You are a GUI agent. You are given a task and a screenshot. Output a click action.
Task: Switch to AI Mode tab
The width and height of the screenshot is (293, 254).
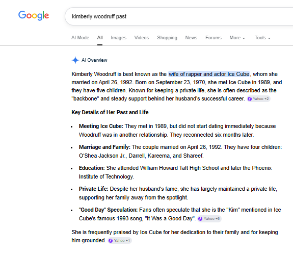tap(80, 38)
